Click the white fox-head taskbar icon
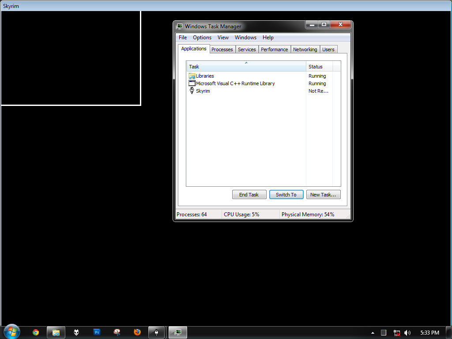The width and height of the screenshot is (452, 339). pos(76,332)
